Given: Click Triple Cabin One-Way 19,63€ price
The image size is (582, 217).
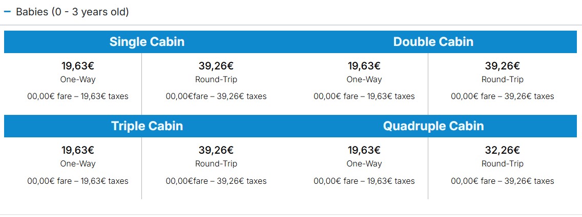Looking at the screenshot, I should [x=78, y=151].
